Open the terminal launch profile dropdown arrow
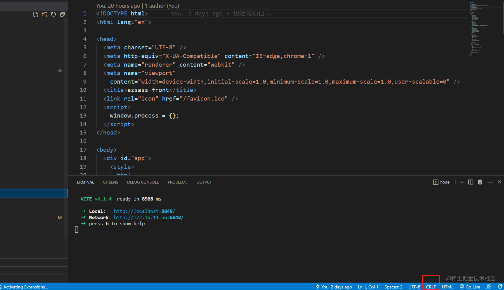The image size is (504, 290). point(462,182)
